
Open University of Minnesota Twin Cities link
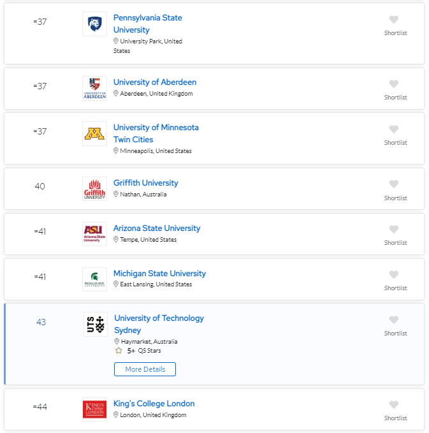156,133
